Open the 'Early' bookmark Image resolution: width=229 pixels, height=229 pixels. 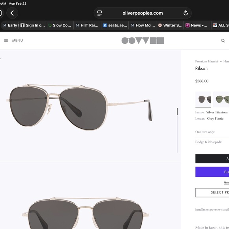click(x=10, y=25)
